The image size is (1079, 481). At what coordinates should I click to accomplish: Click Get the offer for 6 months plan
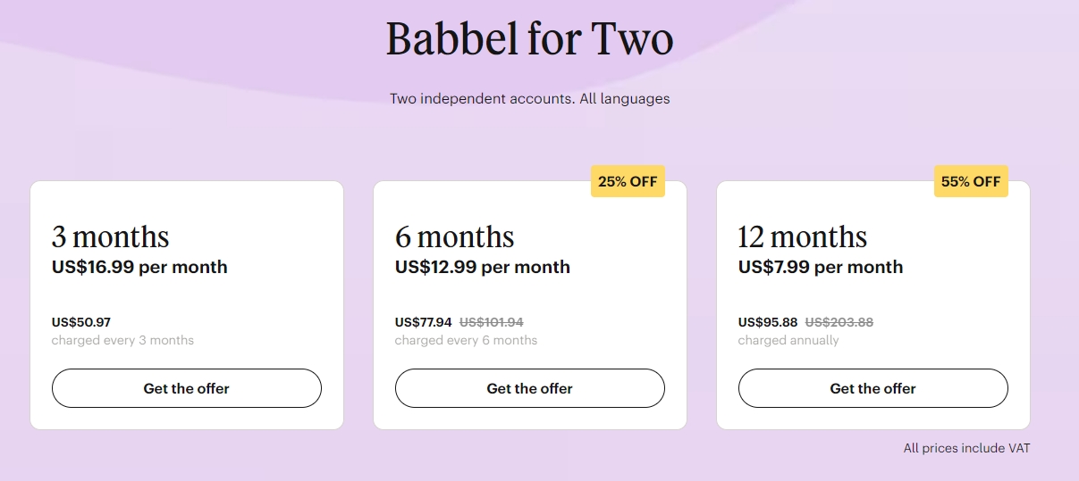tap(529, 388)
